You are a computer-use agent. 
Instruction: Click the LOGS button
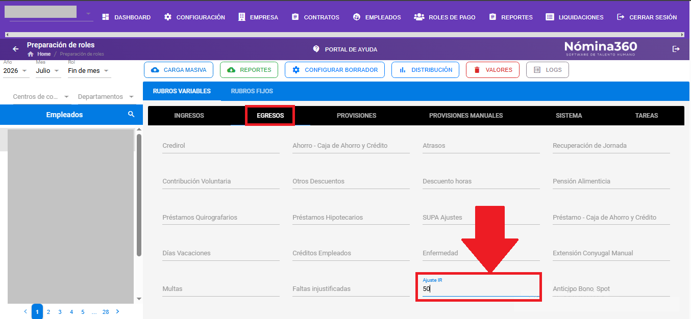[547, 70]
